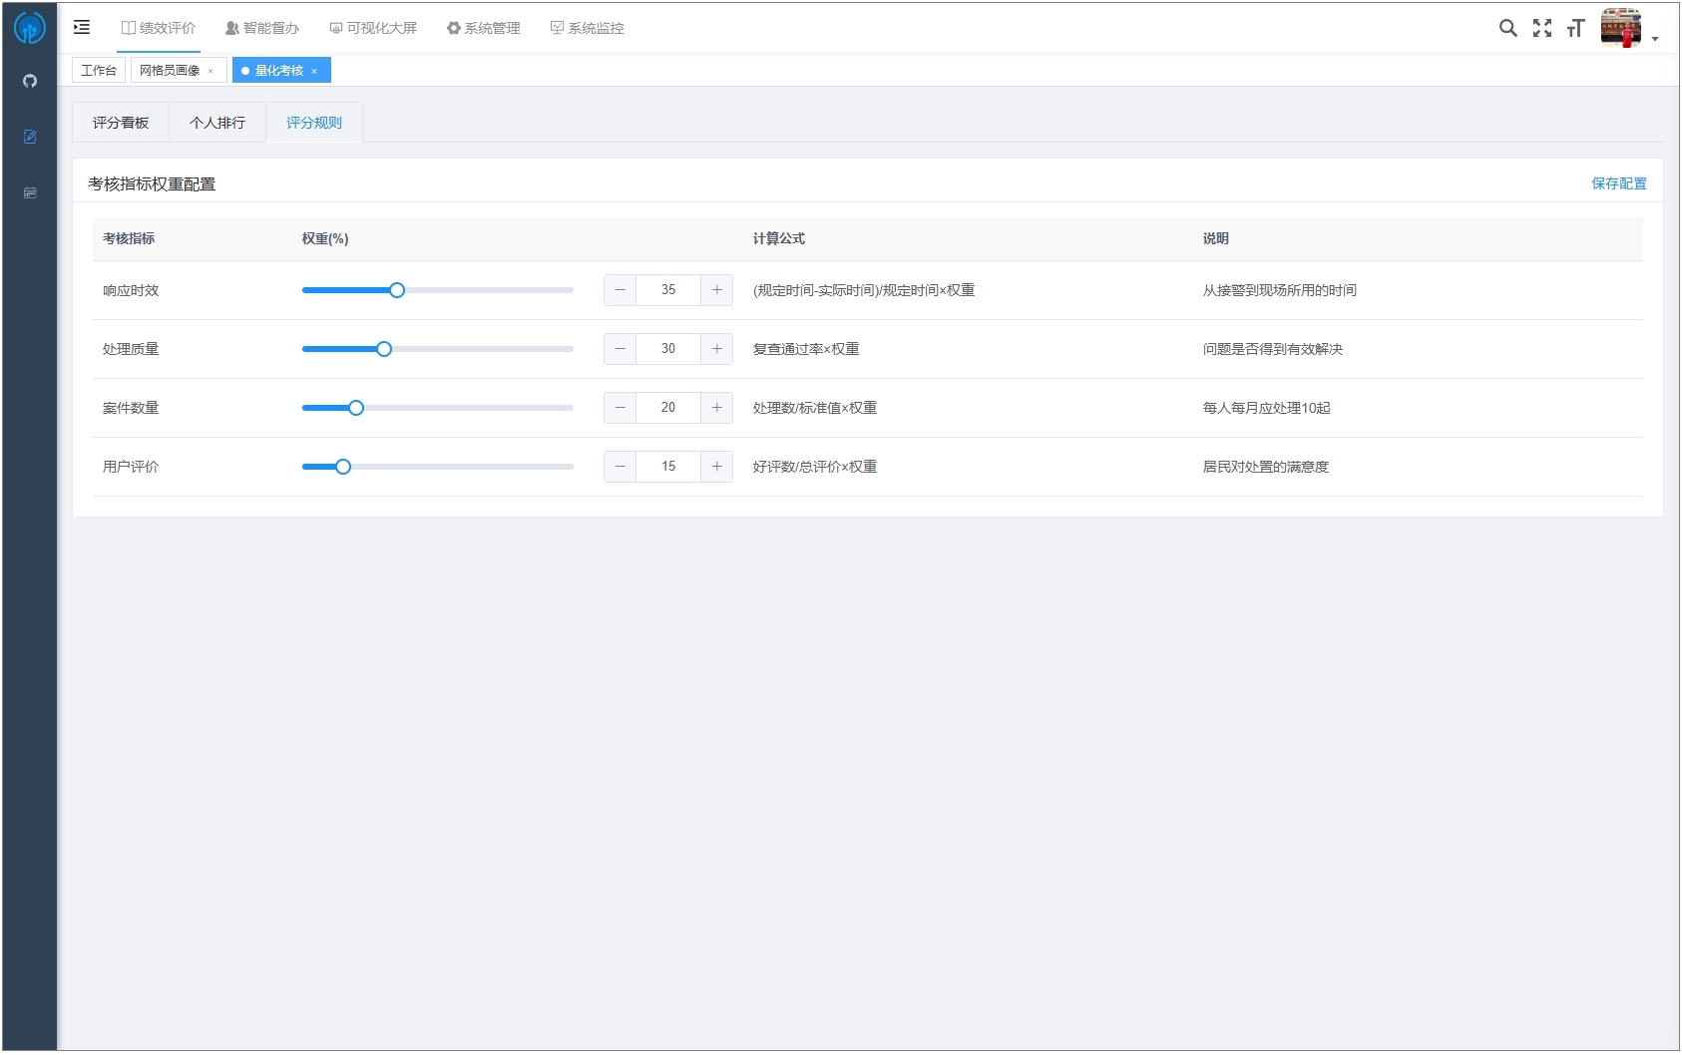The height and width of the screenshot is (1055, 1682).
Task: Increase the 用户评价 weight with plus
Action: pyautogui.click(x=716, y=467)
